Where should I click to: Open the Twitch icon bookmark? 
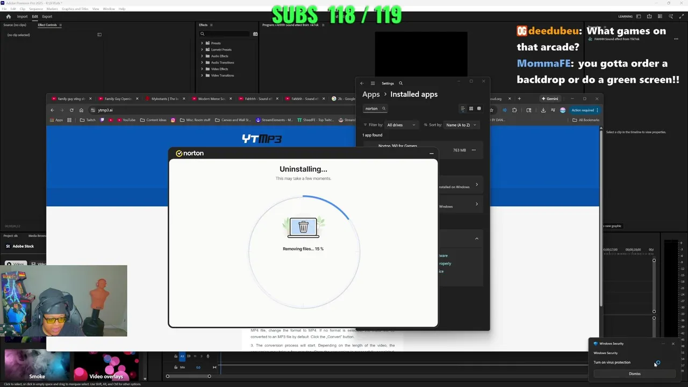click(x=103, y=120)
